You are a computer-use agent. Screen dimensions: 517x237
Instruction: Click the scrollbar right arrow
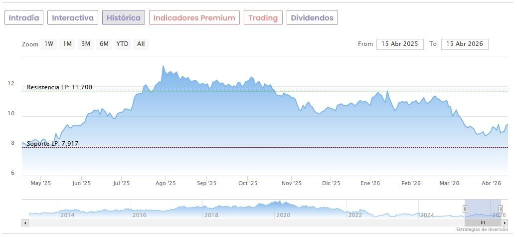point(505,223)
